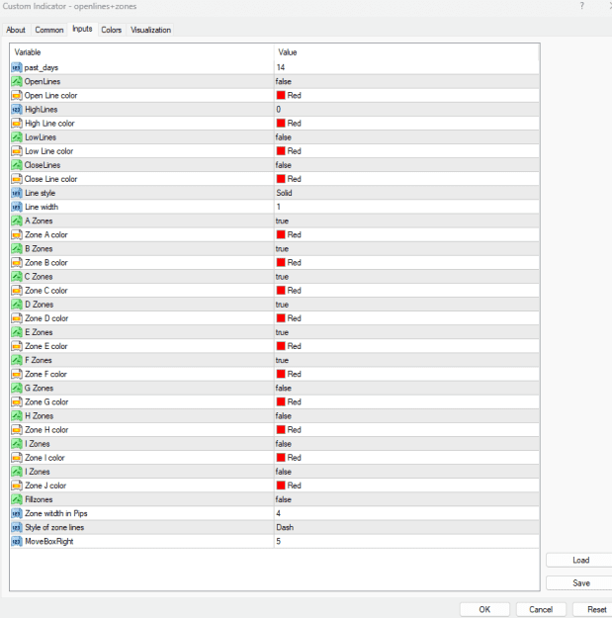Screen dimensions: 612x618
Task: Click the MoveBoxRight row icon
Action: (x=17, y=541)
